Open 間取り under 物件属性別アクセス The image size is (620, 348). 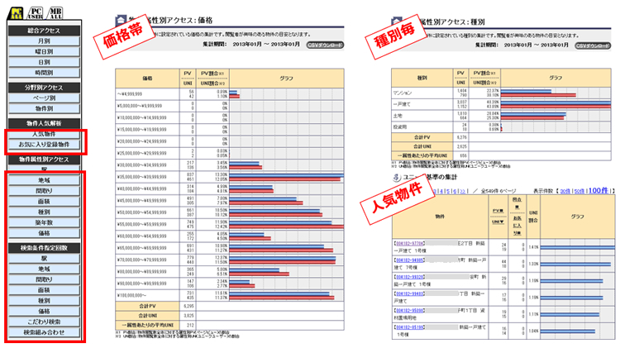coord(44,191)
